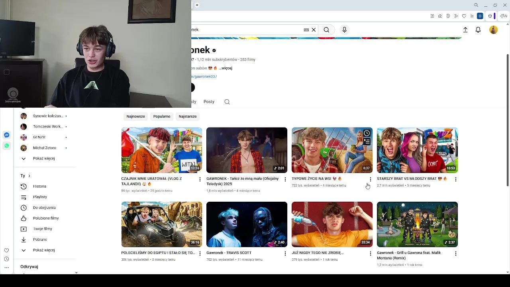Open Historia in the sidebar
This screenshot has height=287, width=510.
39,187
